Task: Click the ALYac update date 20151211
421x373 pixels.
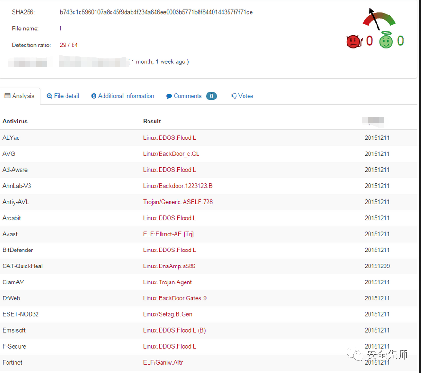Action: click(377, 137)
